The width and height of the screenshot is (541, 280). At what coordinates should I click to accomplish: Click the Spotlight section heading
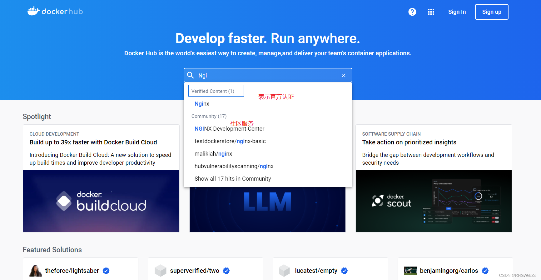pos(37,117)
